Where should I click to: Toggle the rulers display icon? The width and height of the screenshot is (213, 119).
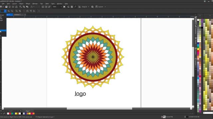click(x=69, y=7)
